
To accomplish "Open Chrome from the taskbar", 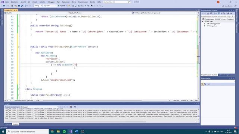I will 52,131.
